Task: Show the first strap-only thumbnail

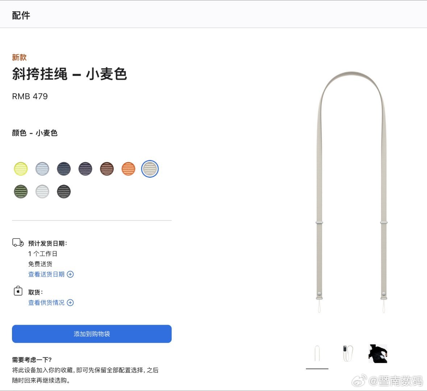Action: coord(317,353)
